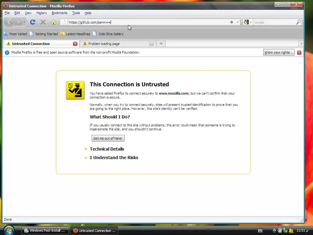The height and width of the screenshot is (235, 313).
Task: Expand the Technical Details section
Action: tap(107, 149)
